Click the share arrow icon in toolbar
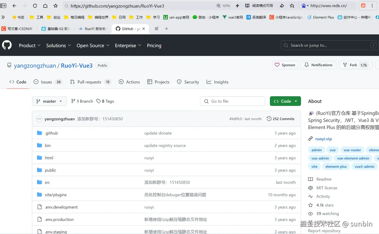 point(282,6)
